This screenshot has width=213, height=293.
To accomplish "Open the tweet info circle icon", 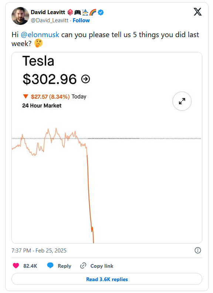I will [x=197, y=250].
